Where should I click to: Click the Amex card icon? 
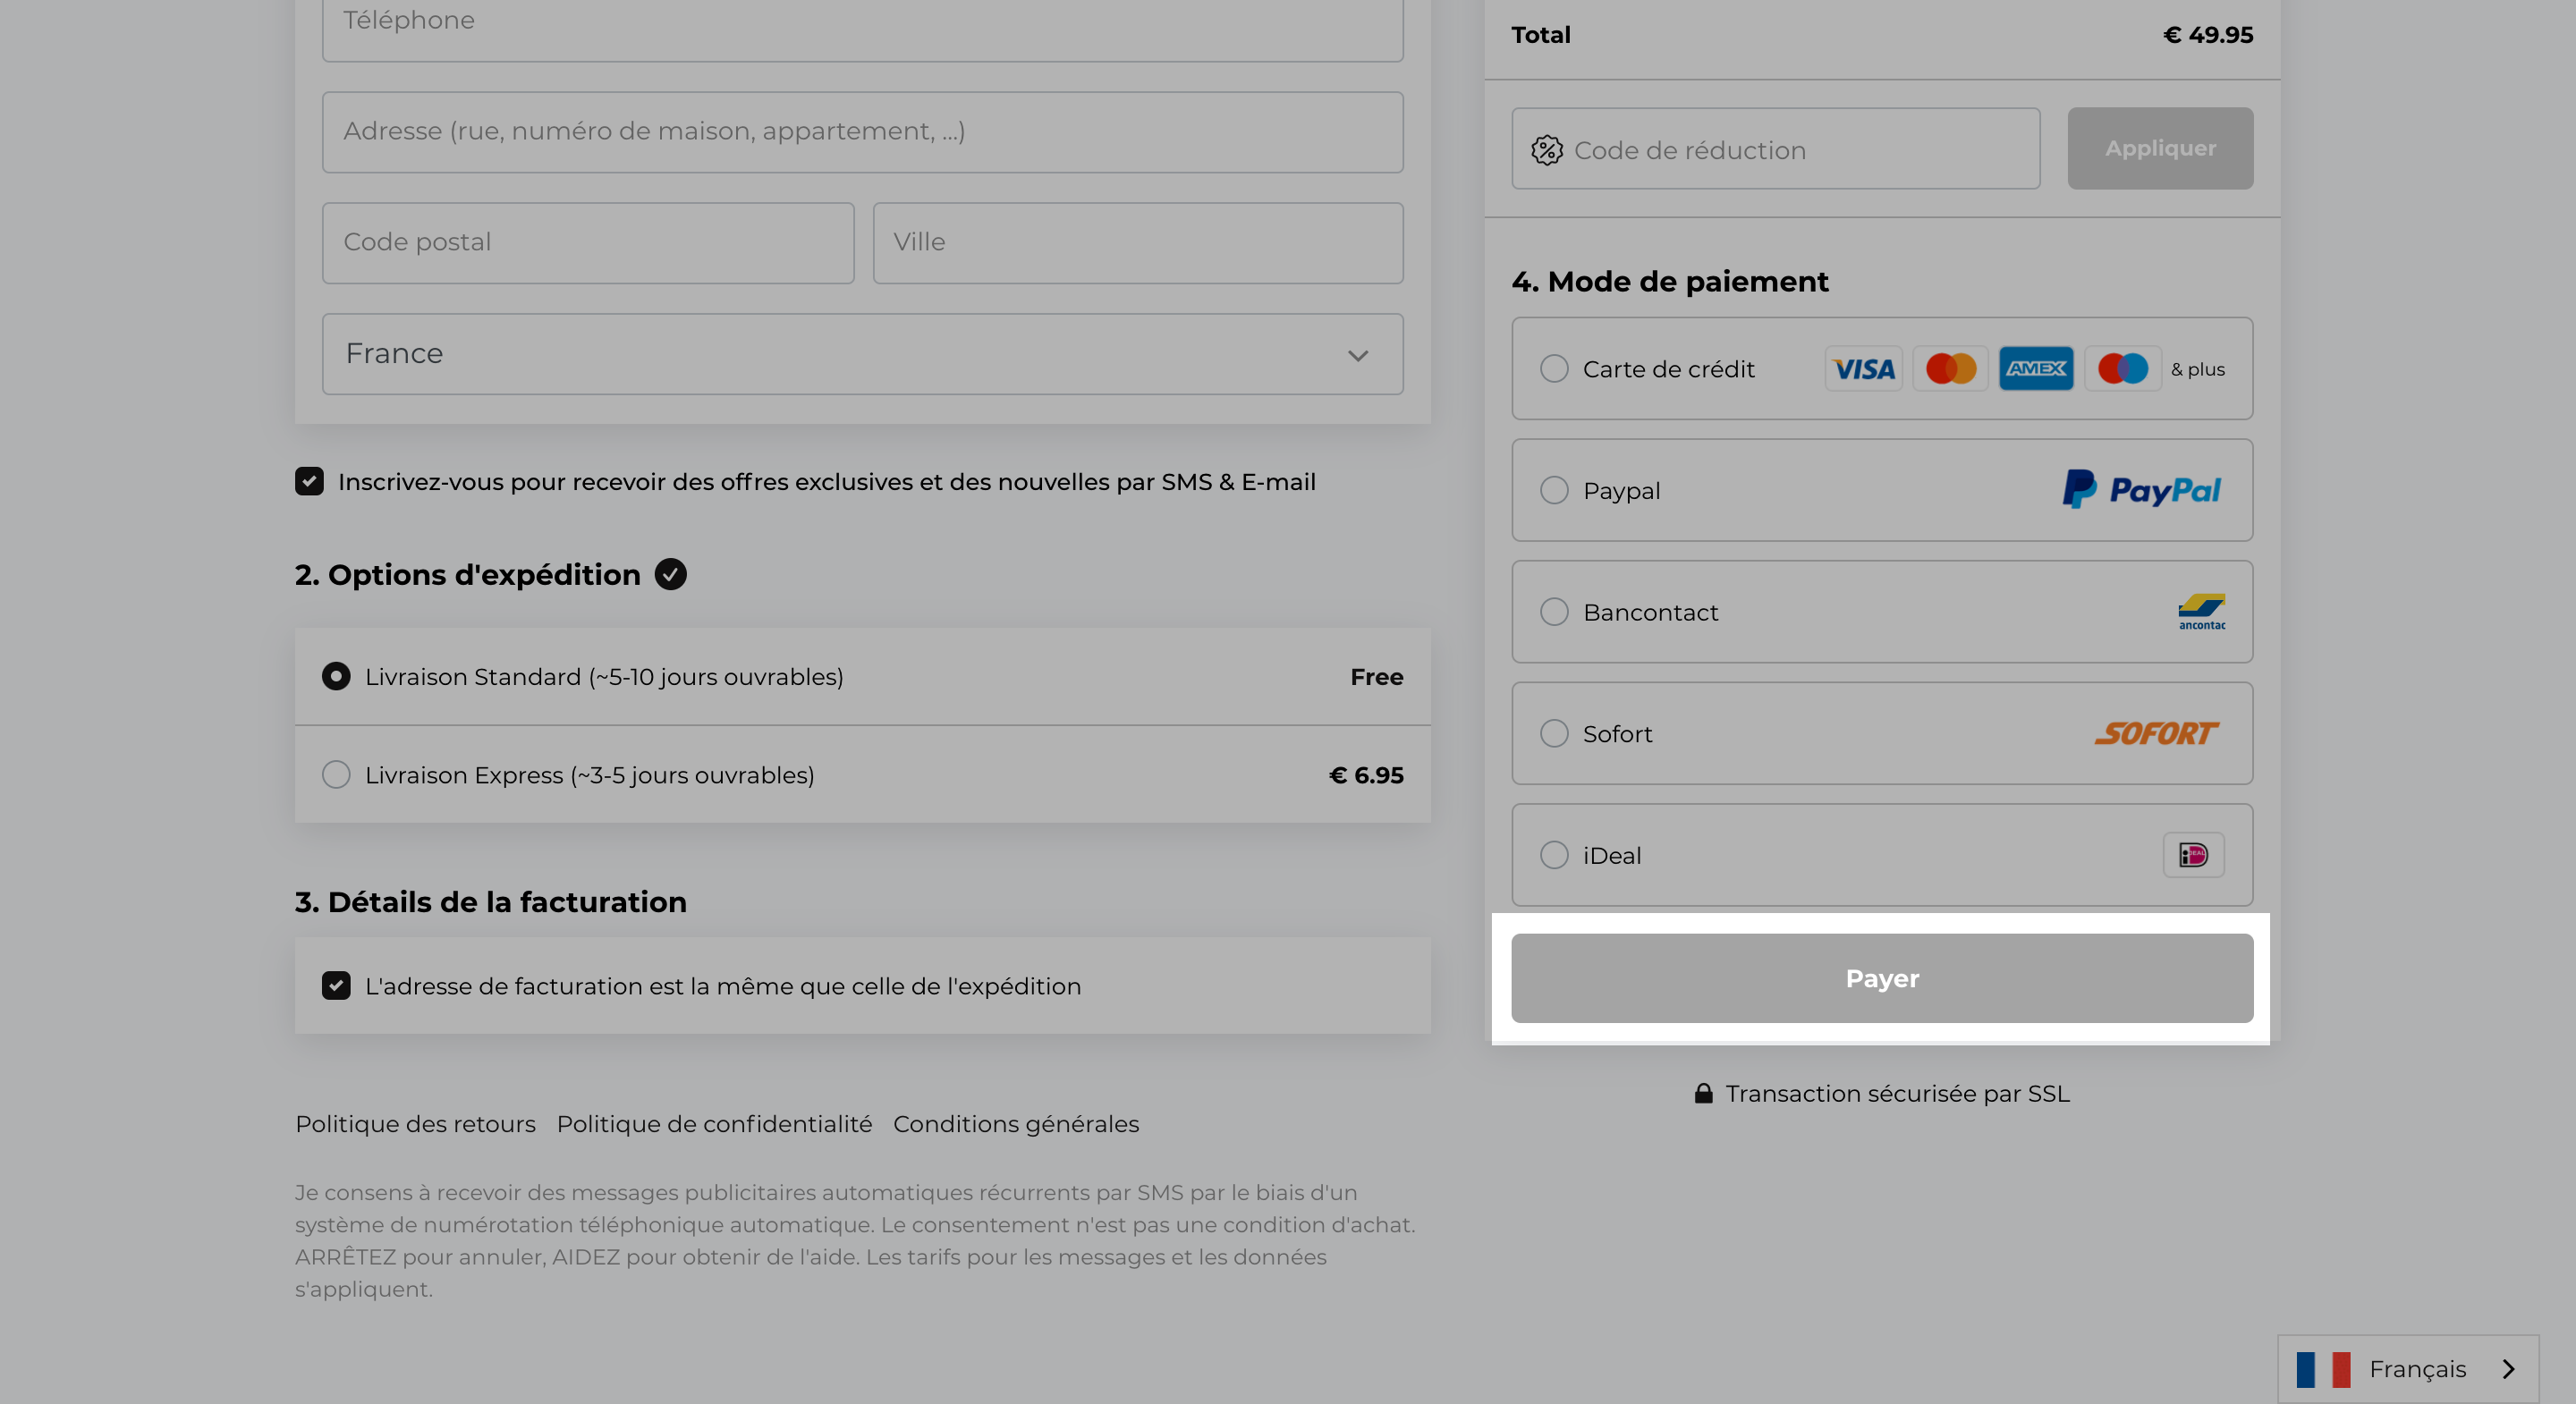coord(2036,369)
